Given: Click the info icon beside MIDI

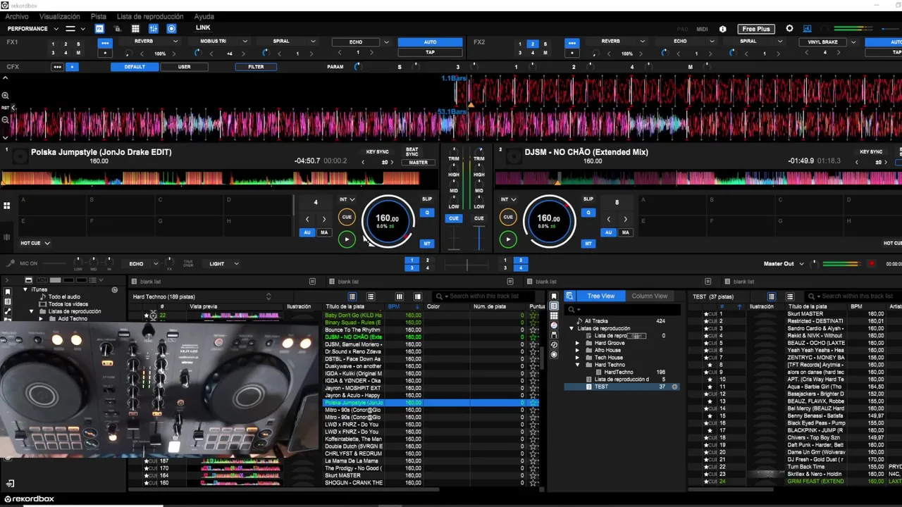Looking at the screenshot, I should pyautogui.click(x=722, y=29).
